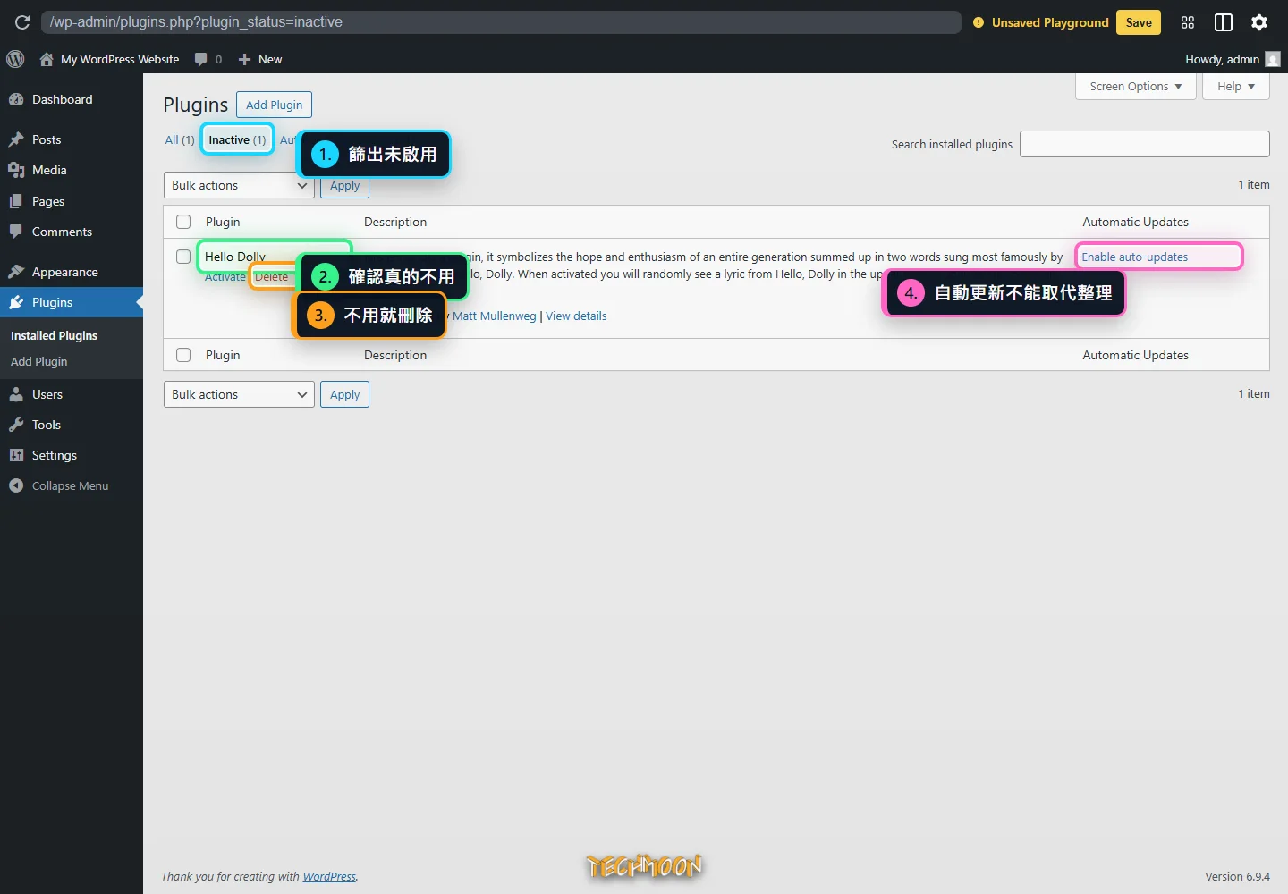Check the Hello Dolly plugin checkbox
The image size is (1288, 894).
(x=183, y=257)
